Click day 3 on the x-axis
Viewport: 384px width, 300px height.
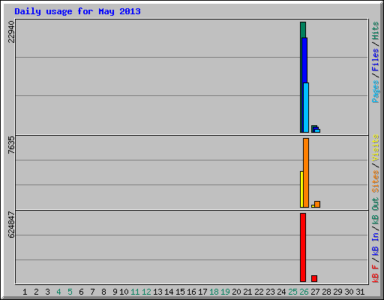click(x=47, y=292)
